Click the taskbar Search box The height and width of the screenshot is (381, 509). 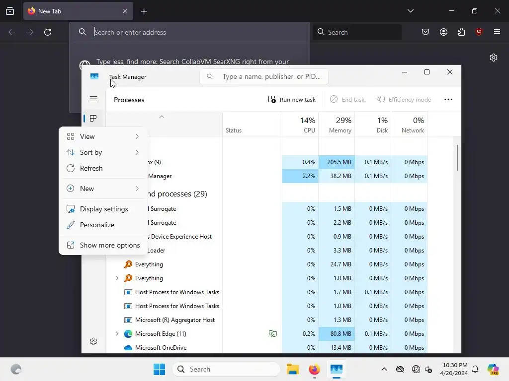click(x=226, y=369)
